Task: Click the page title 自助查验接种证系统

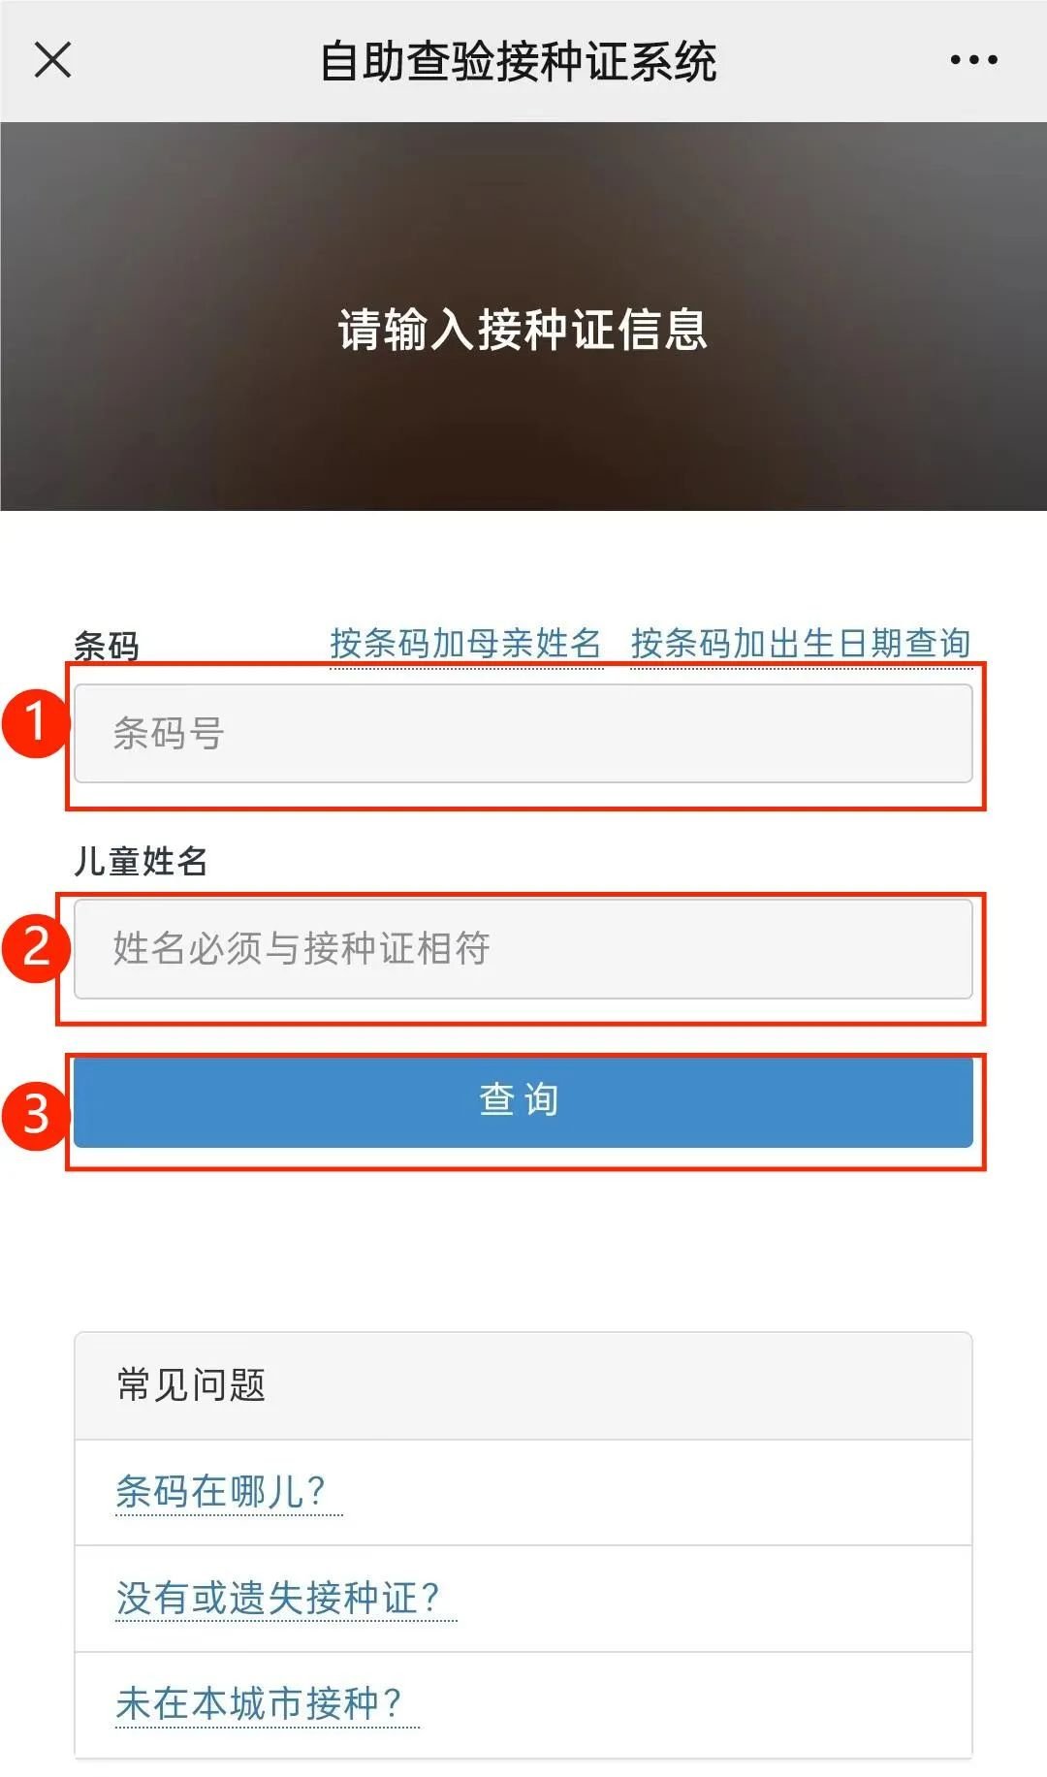Action: click(x=519, y=62)
